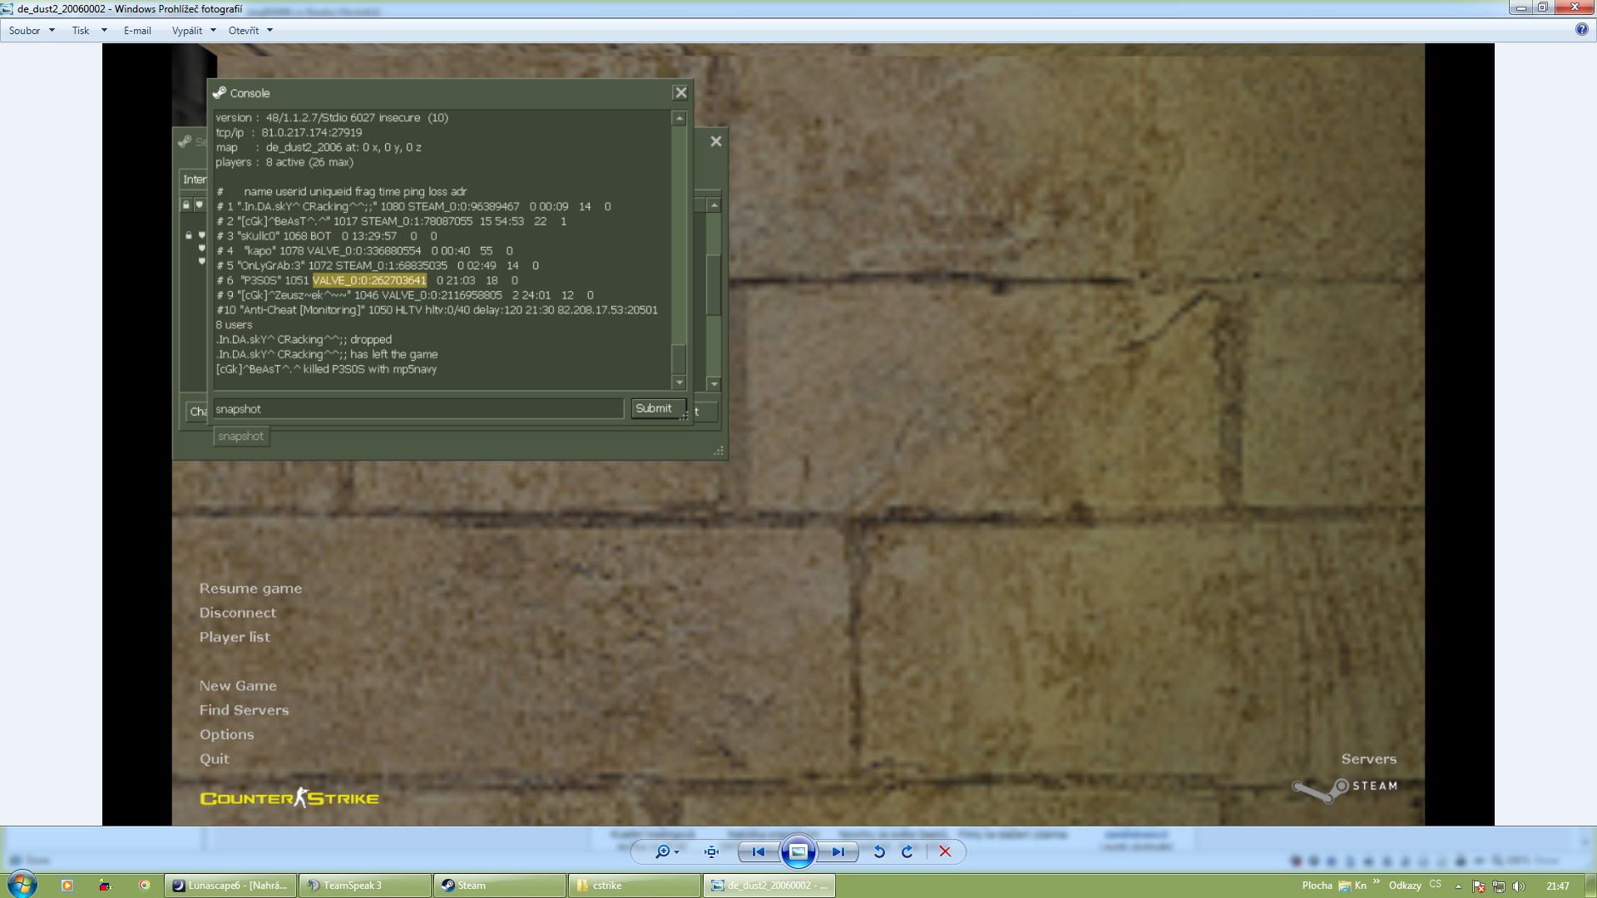Click Options in game menu
The image size is (1597, 898).
coord(226,735)
